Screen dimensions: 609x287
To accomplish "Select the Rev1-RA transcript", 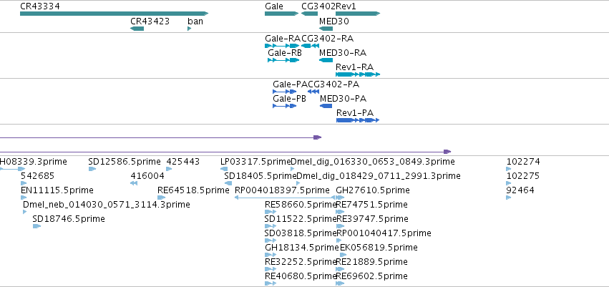I will [358, 74].
